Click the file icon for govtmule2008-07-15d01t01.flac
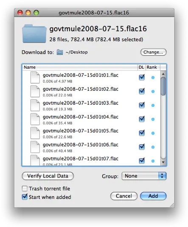Screen dimensions: 188x227 pyautogui.click(x=35, y=78)
